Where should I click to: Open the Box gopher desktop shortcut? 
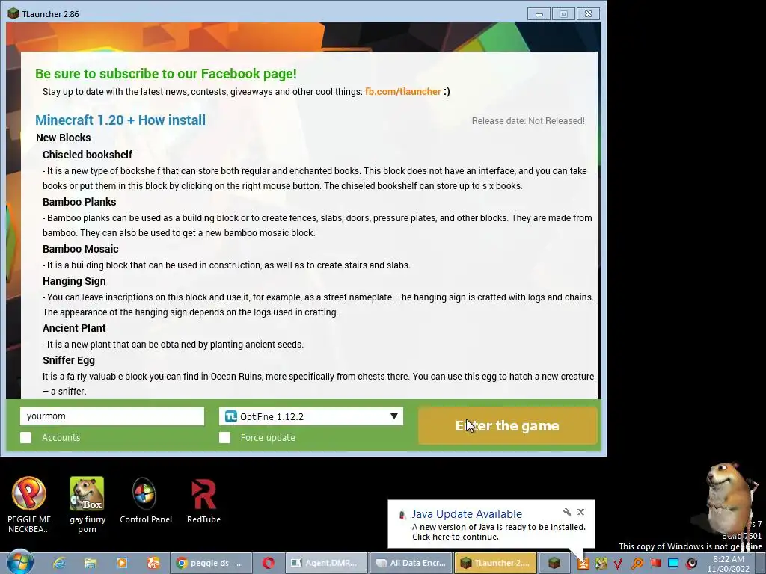click(x=87, y=504)
